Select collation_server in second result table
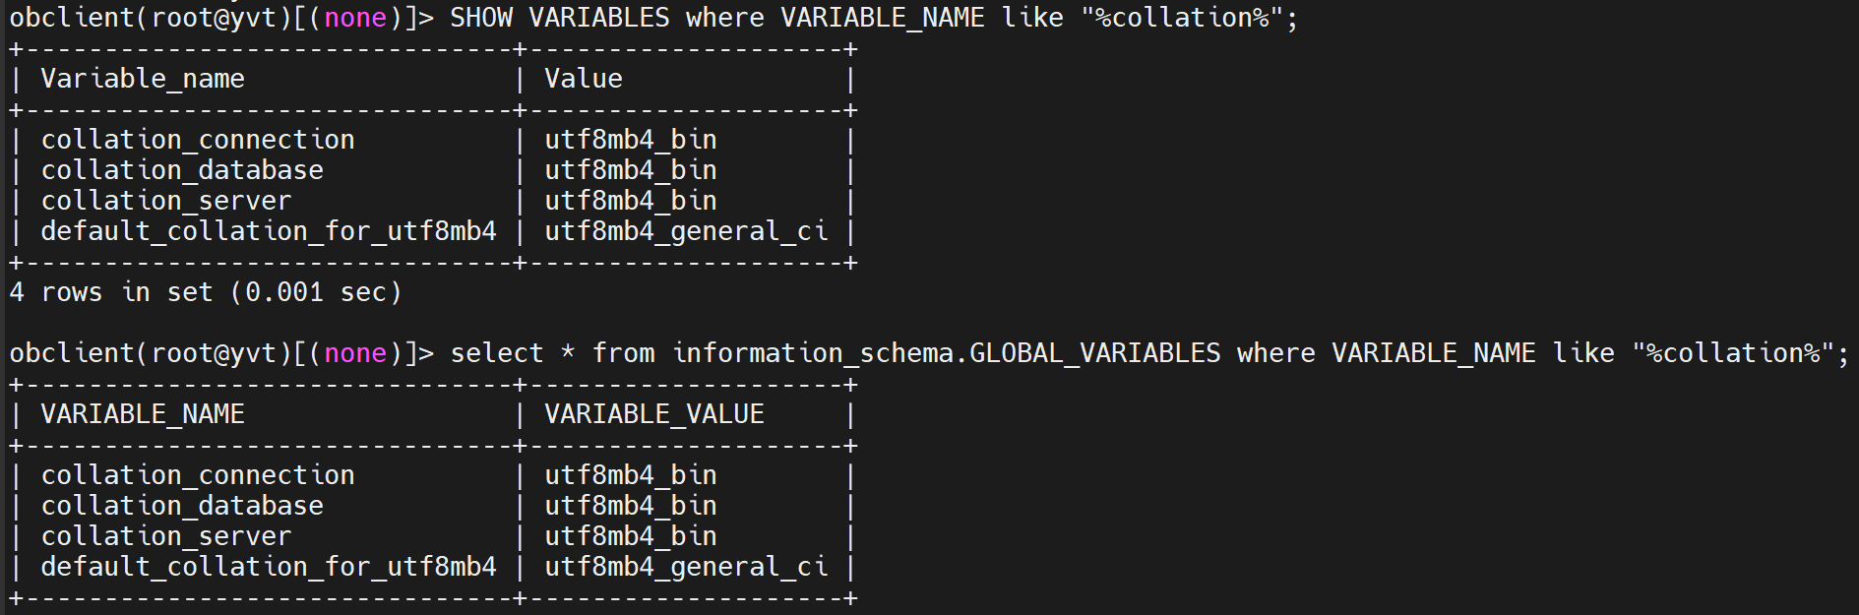The width and height of the screenshot is (1859, 615). coord(166,536)
